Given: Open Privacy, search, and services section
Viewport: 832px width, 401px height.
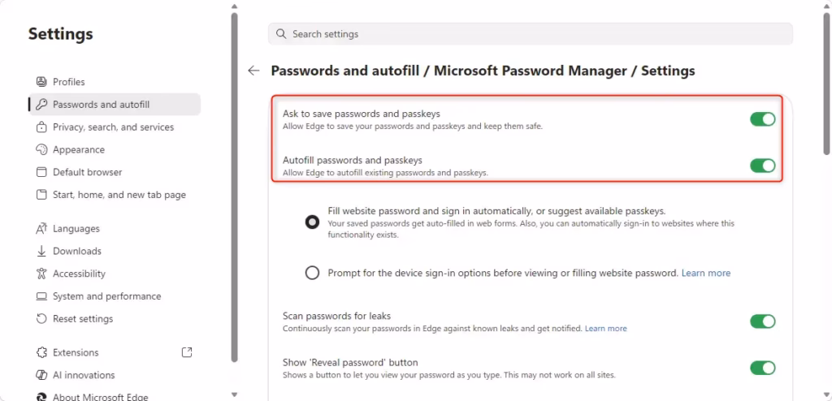Looking at the screenshot, I should click(x=113, y=127).
